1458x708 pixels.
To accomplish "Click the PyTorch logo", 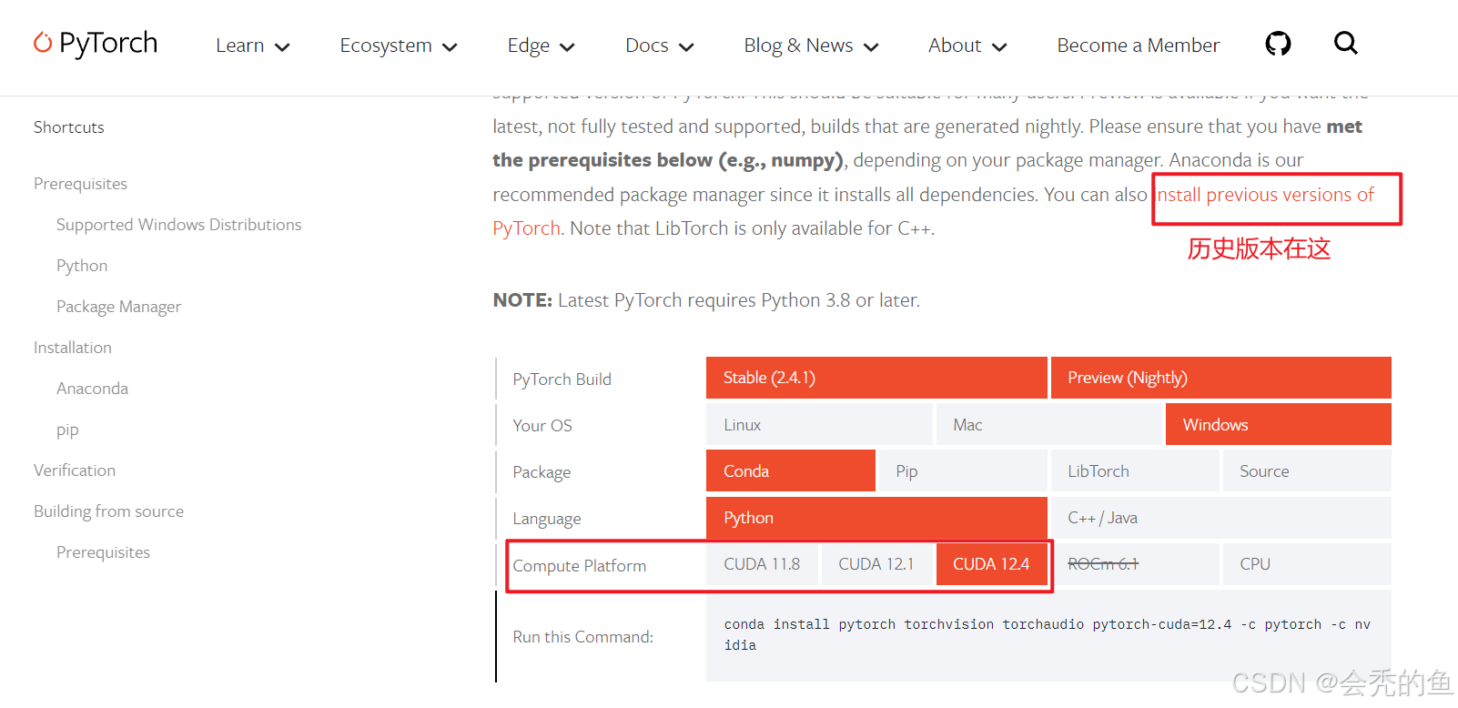I will click(x=96, y=43).
